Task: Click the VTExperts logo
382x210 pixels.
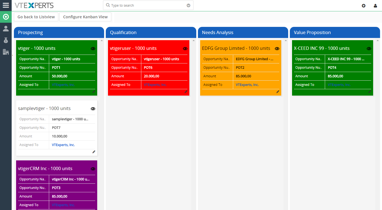Action: (34, 5)
